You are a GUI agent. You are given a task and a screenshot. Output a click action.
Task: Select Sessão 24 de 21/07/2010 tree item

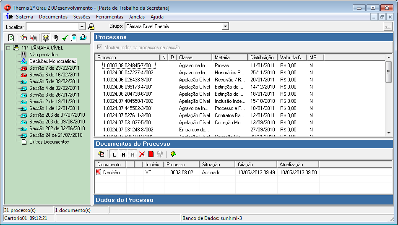pos(56,135)
